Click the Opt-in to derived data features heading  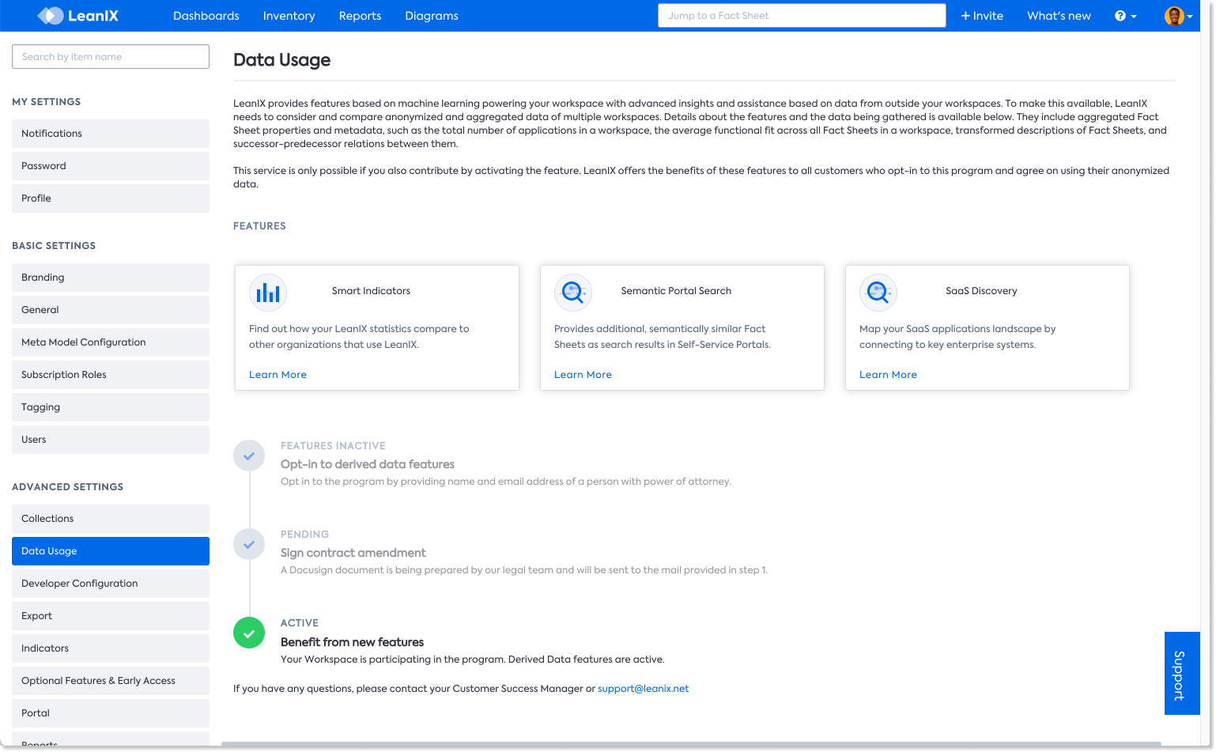tap(368, 464)
